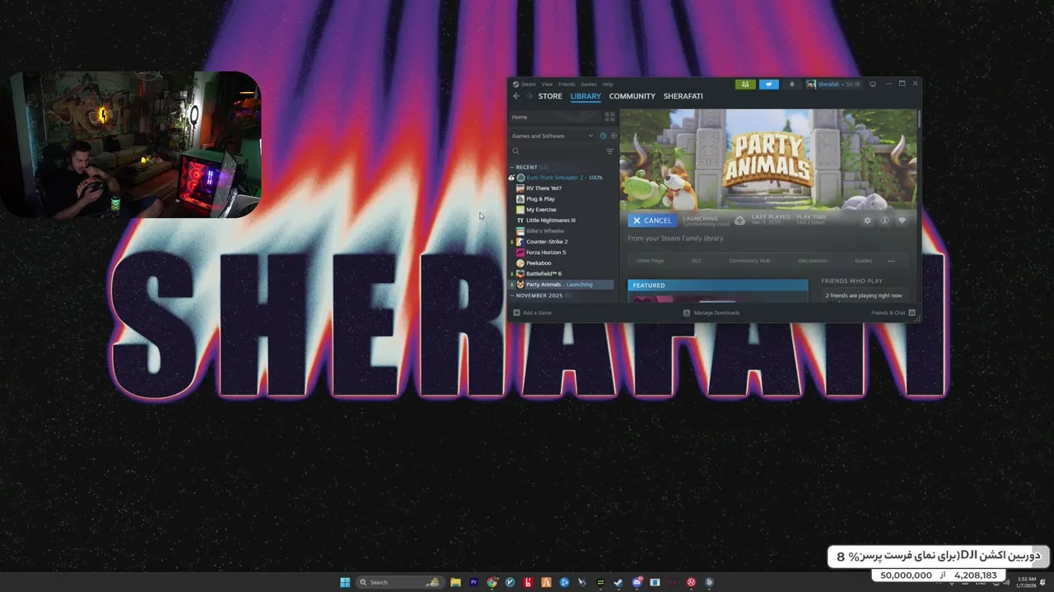Toggle sort by recent activity clock icon
Image resolution: width=1054 pixels, height=592 pixels.
(603, 136)
